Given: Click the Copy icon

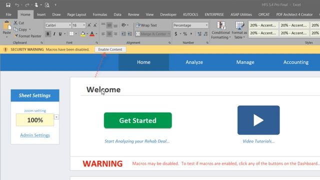Looking at the screenshot, I should pos(15,29).
